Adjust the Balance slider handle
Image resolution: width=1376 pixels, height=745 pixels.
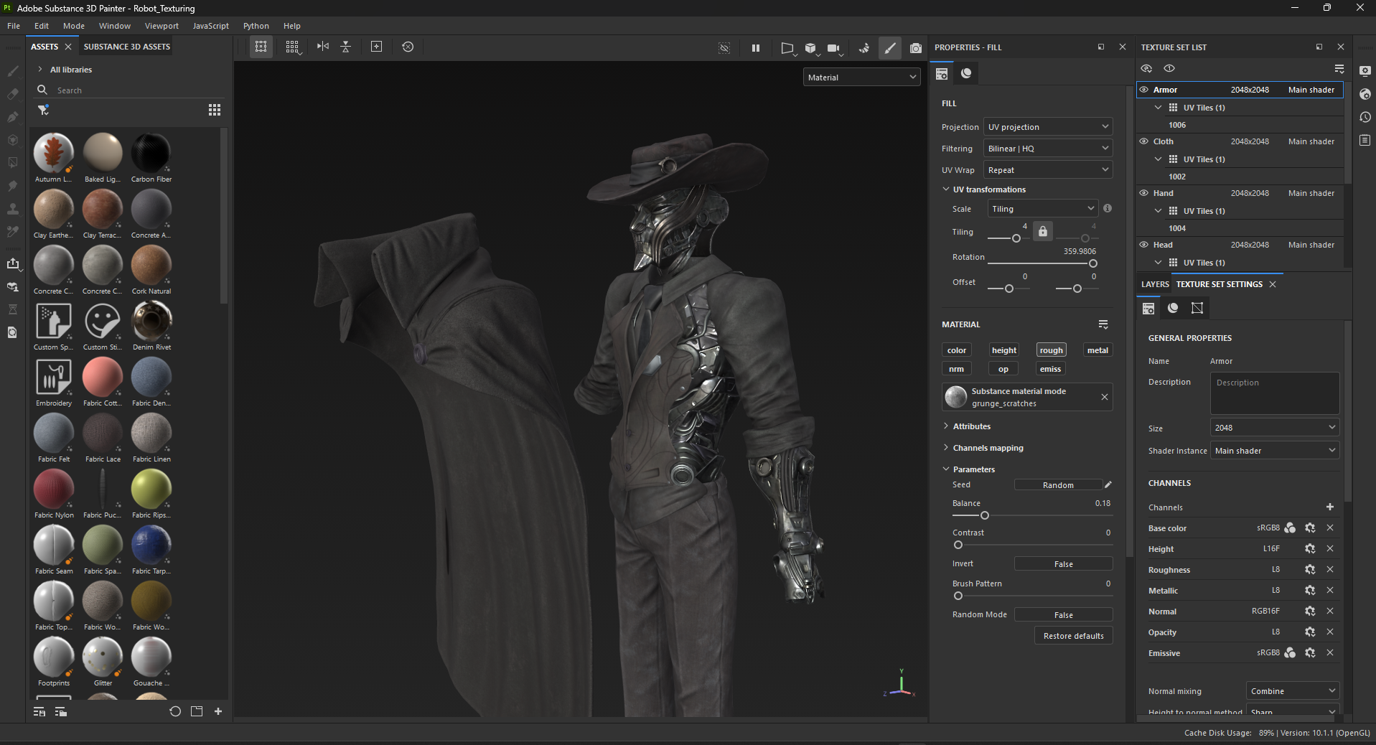coord(984,515)
